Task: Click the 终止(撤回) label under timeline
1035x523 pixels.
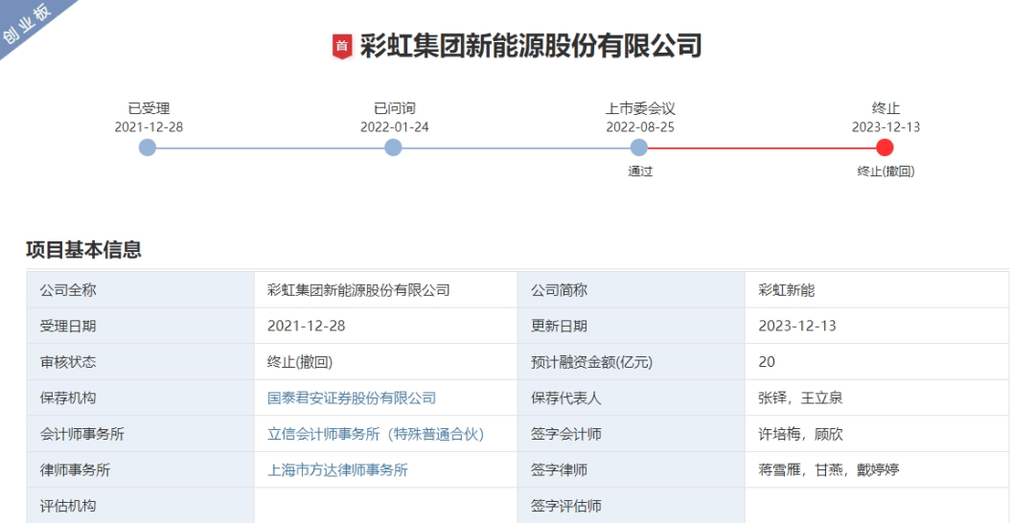Action: click(885, 171)
